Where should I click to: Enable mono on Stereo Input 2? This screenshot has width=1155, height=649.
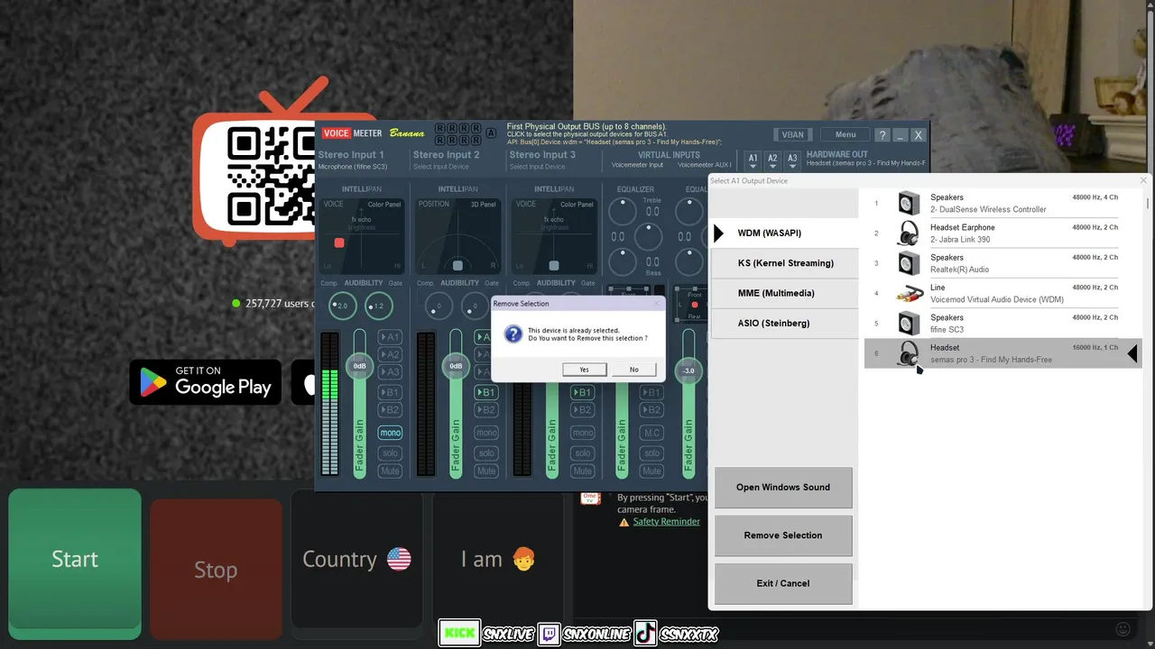tap(486, 433)
